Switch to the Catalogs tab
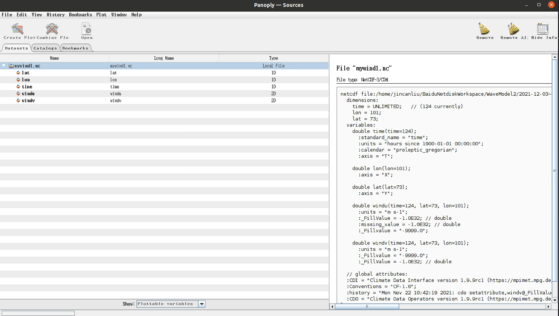 pos(45,48)
